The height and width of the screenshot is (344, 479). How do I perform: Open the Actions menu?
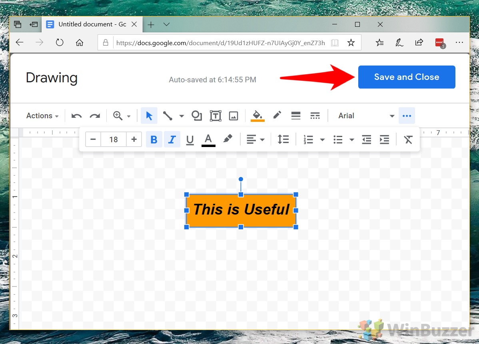click(42, 116)
